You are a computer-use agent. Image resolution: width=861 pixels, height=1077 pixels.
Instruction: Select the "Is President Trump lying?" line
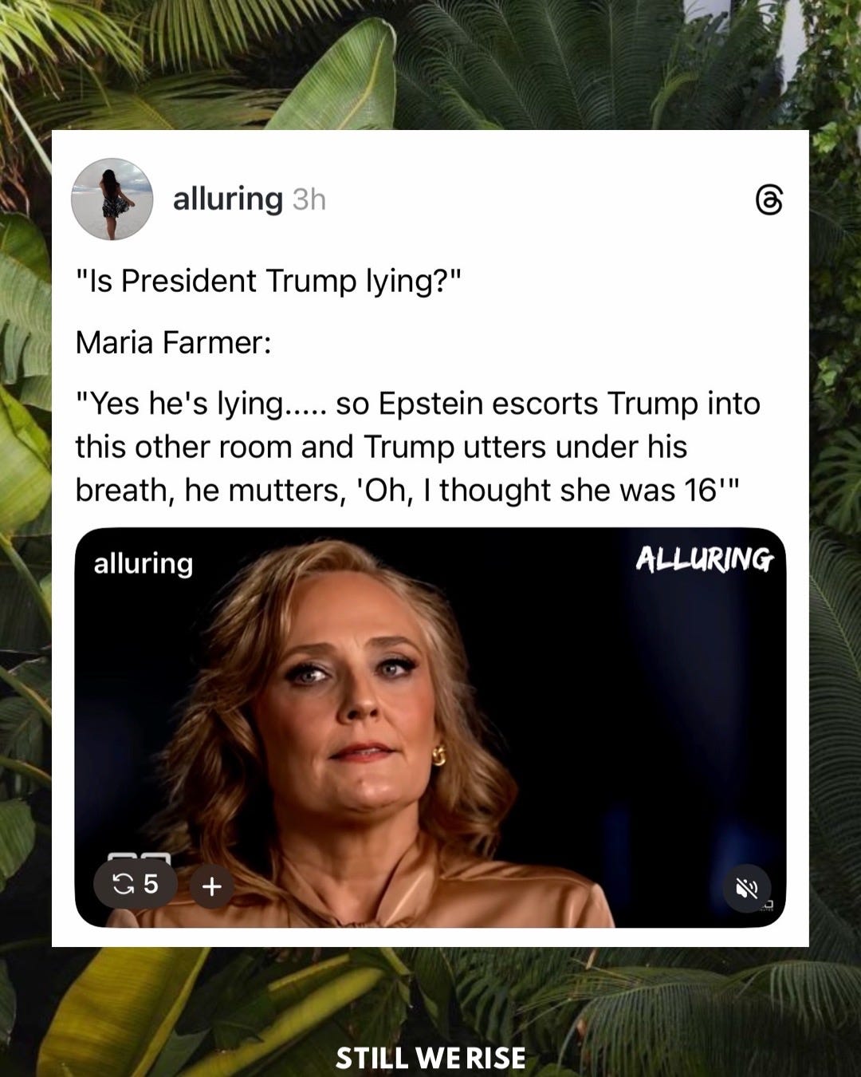(269, 281)
